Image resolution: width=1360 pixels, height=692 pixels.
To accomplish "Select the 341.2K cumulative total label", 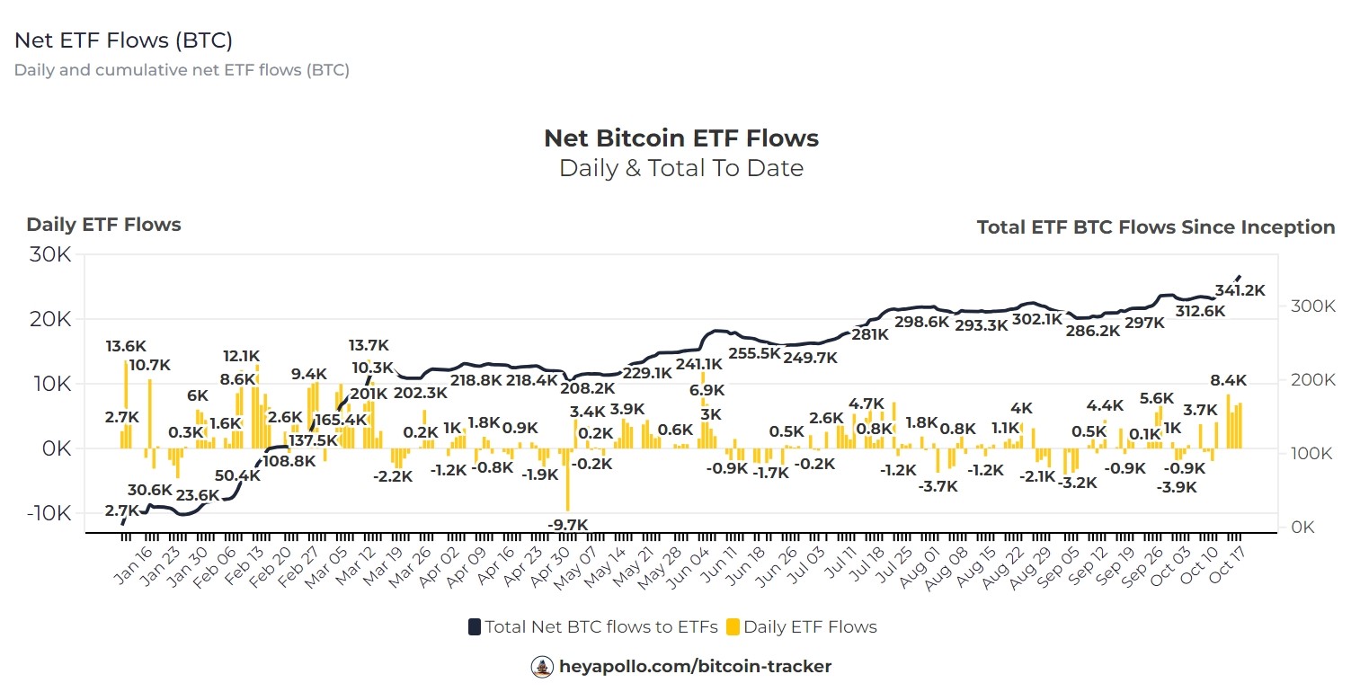I will (x=1240, y=290).
